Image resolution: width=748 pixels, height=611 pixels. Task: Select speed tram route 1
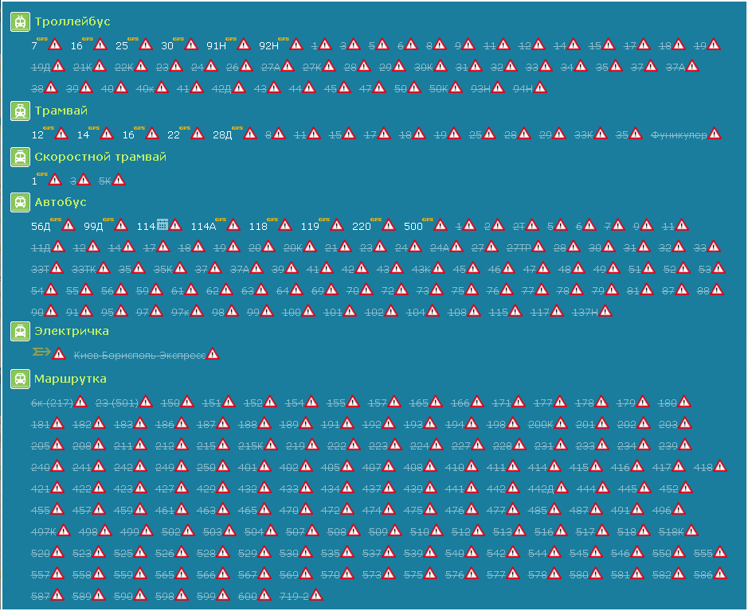coord(34,181)
